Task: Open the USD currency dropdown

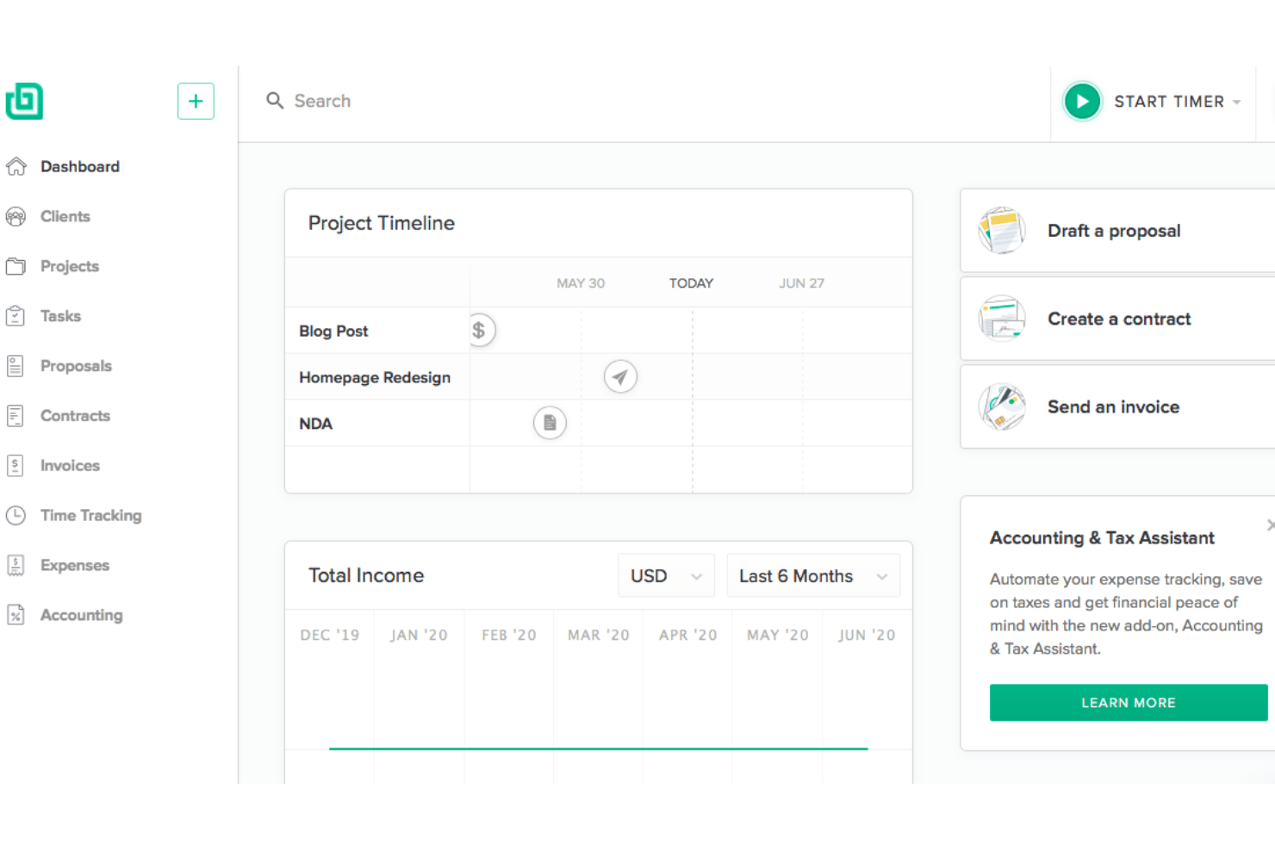Action: (666, 576)
